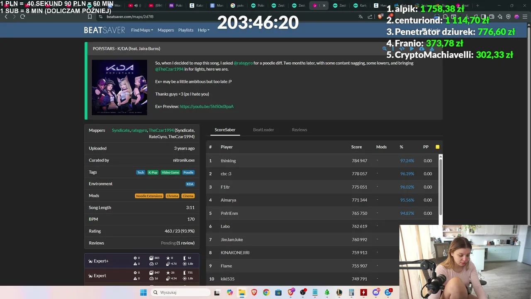Expand the Find Maps dropdown
The height and width of the screenshot is (299, 531).
click(x=142, y=30)
